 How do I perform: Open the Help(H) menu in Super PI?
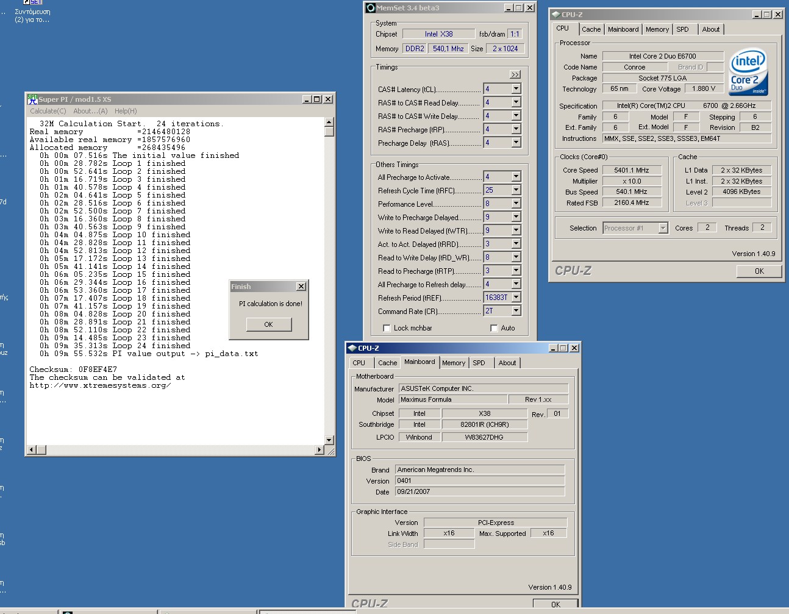[126, 111]
